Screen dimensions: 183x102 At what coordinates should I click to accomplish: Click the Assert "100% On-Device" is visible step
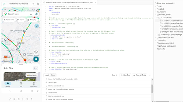[97, 100]
